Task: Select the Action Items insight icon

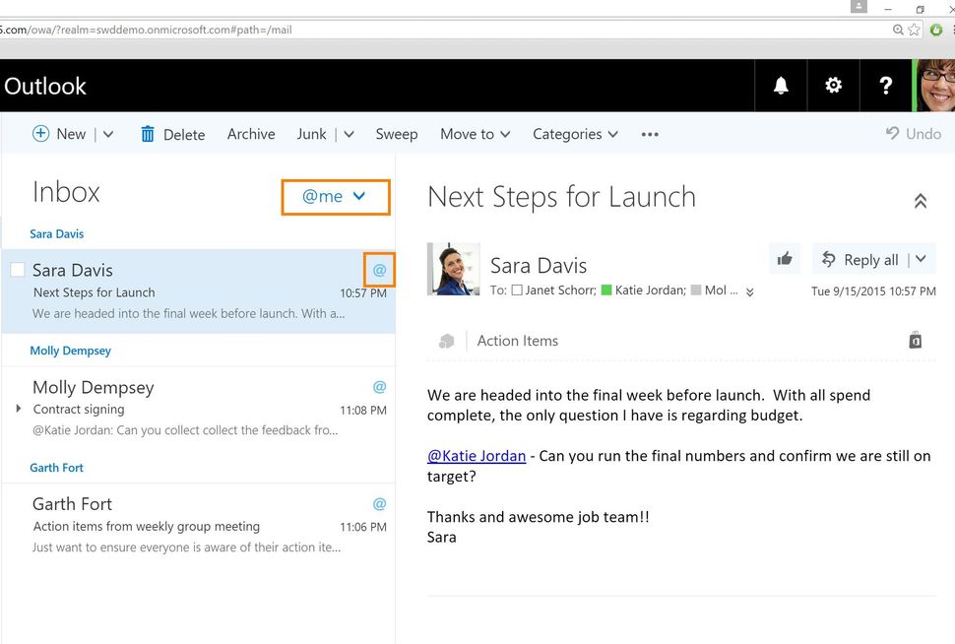Action: click(448, 340)
